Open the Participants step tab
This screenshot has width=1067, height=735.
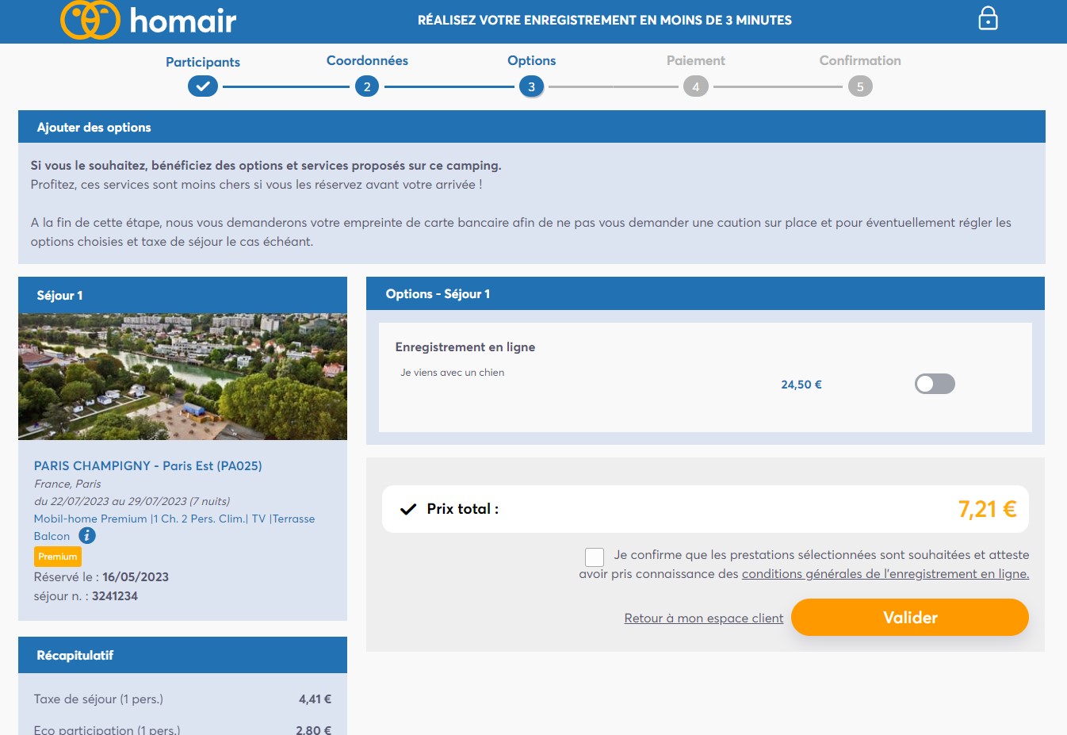[x=203, y=62]
